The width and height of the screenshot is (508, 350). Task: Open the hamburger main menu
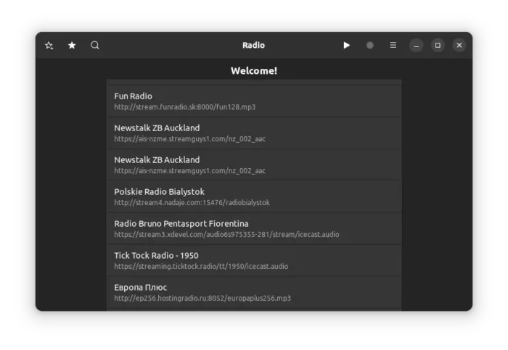coord(393,45)
